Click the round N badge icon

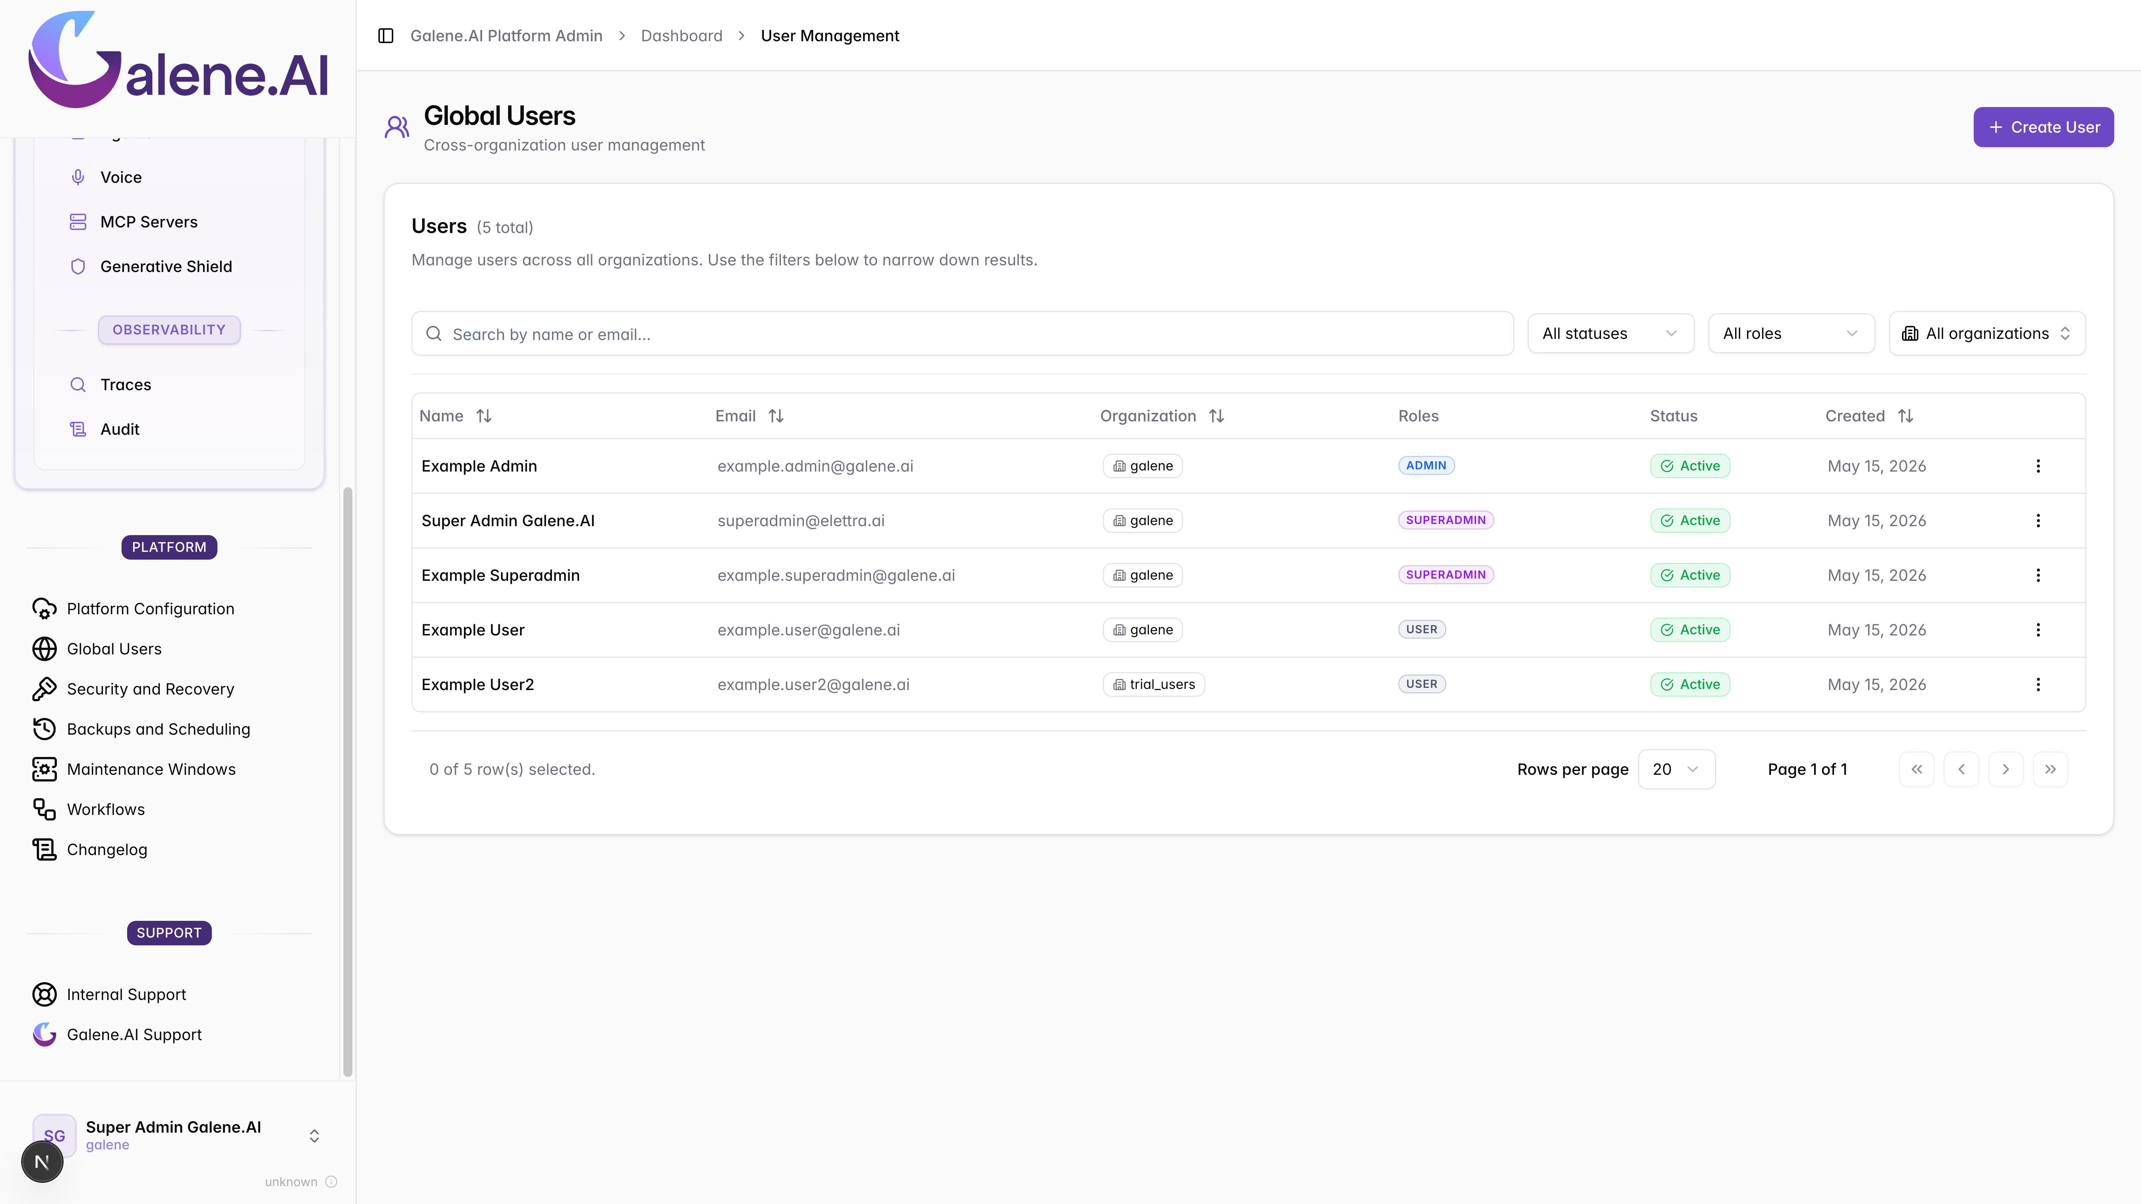(42, 1162)
